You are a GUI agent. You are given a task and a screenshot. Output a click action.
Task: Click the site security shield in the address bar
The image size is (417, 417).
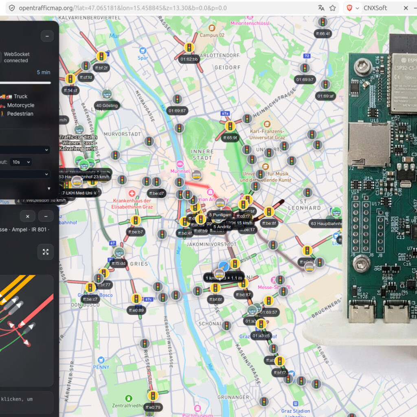tap(12, 8)
